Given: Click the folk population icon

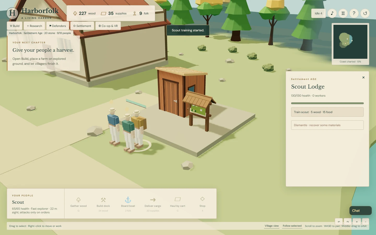Looking at the screenshot, I should [134, 13].
